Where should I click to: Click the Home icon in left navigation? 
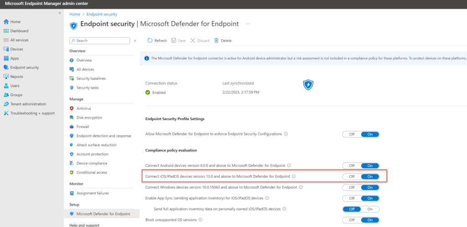[x=6, y=22]
